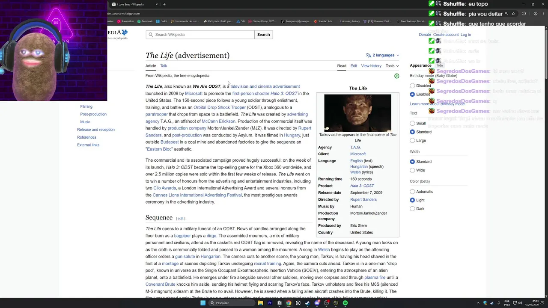
Task: Focus the Search Wikipedia input field
Action: pyautogui.click(x=200, y=35)
